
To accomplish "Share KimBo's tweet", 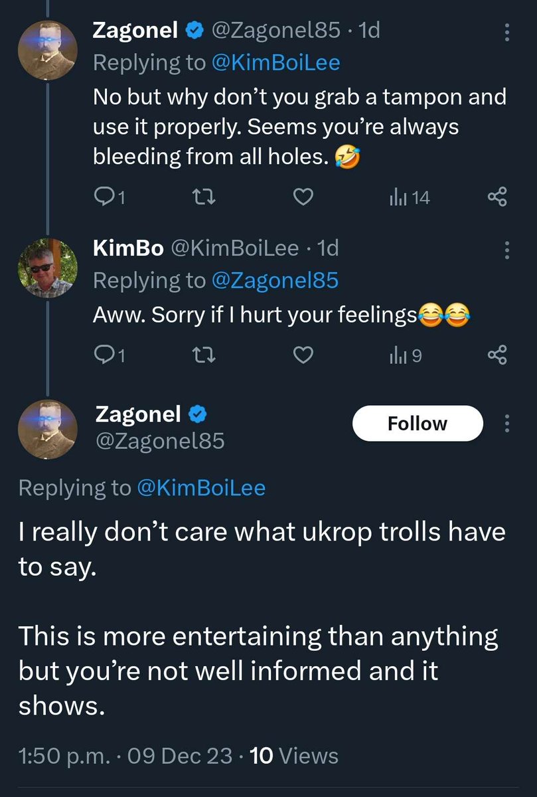I will click(x=497, y=356).
